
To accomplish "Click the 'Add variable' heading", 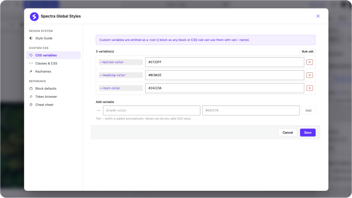I will [x=105, y=102].
